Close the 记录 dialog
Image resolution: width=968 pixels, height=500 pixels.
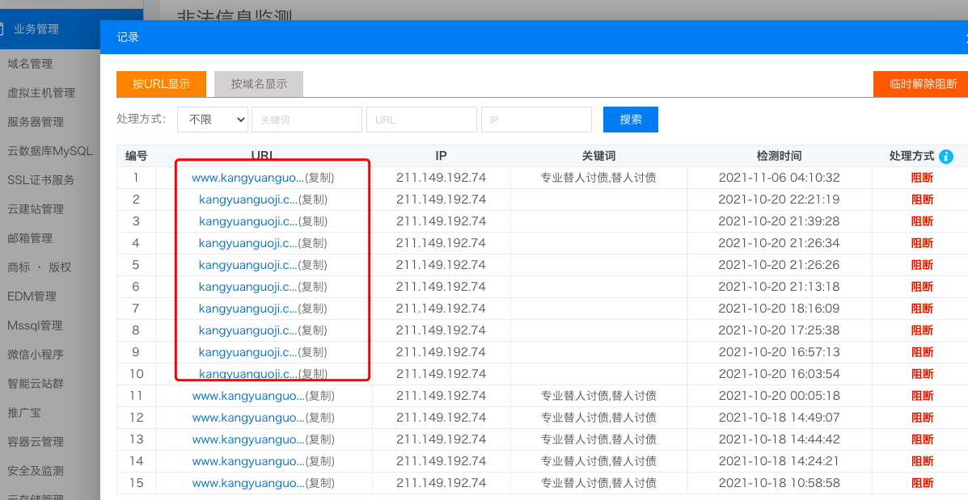pyautogui.click(x=965, y=37)
